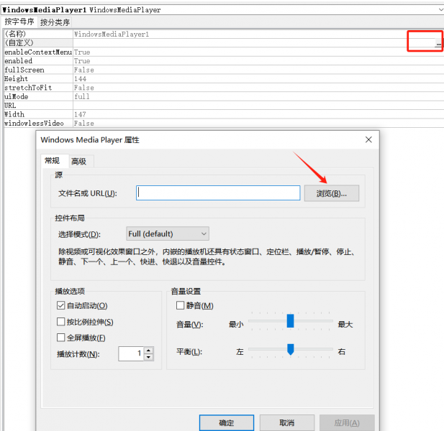Uncheck the 自动启动(O) checkbox
Screen dimensions: 444x431
point(60,305)
